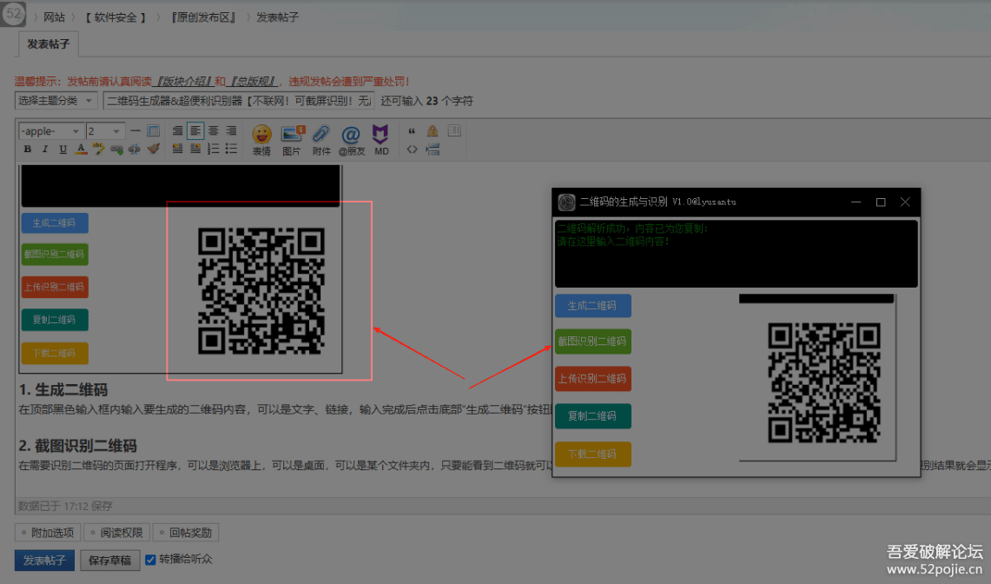Click 下载二维码 in the QR app window

point(593,454)
